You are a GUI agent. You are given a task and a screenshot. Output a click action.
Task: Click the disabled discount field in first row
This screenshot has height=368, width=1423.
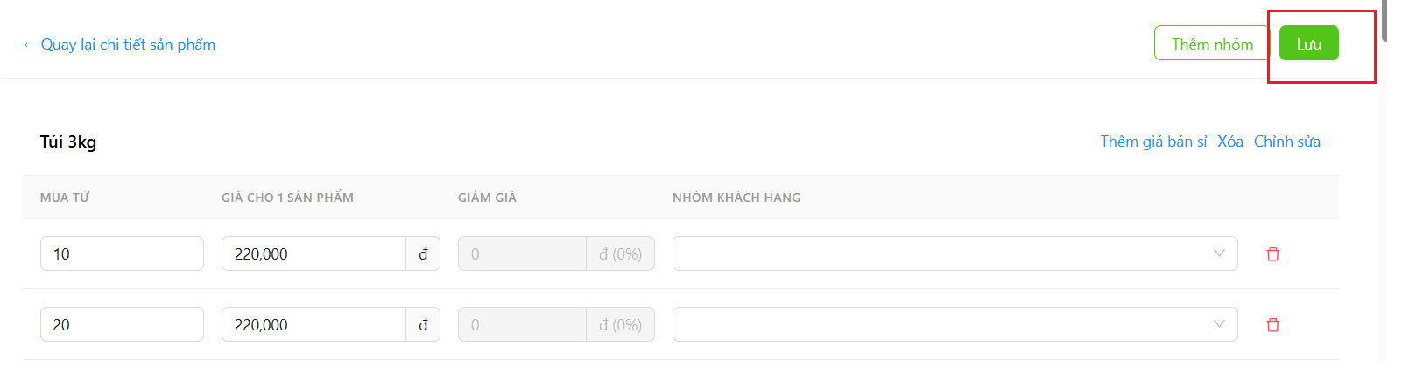[522, 253]
